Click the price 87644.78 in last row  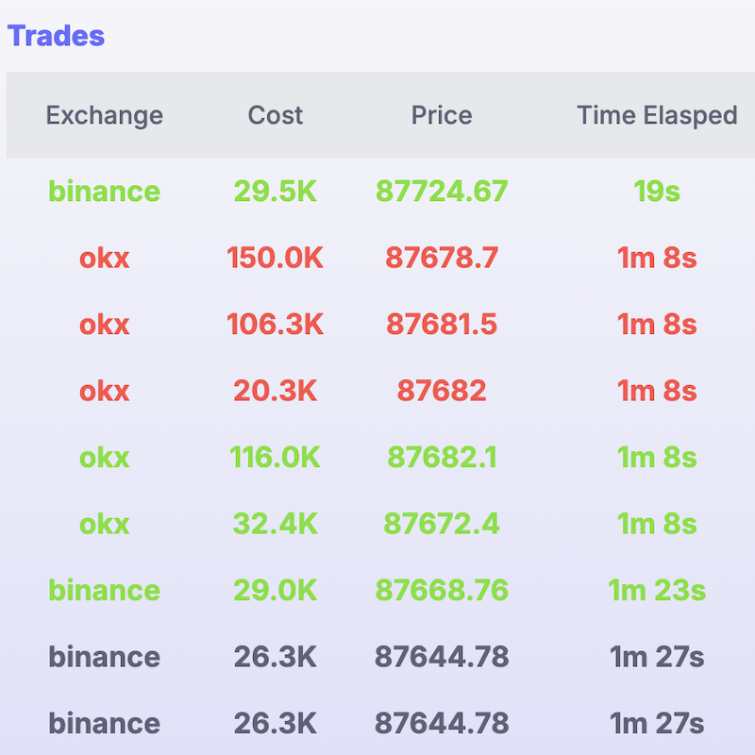point(441,723)
